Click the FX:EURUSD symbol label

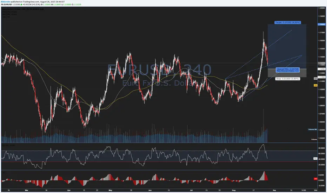click(x=6, y=4)
